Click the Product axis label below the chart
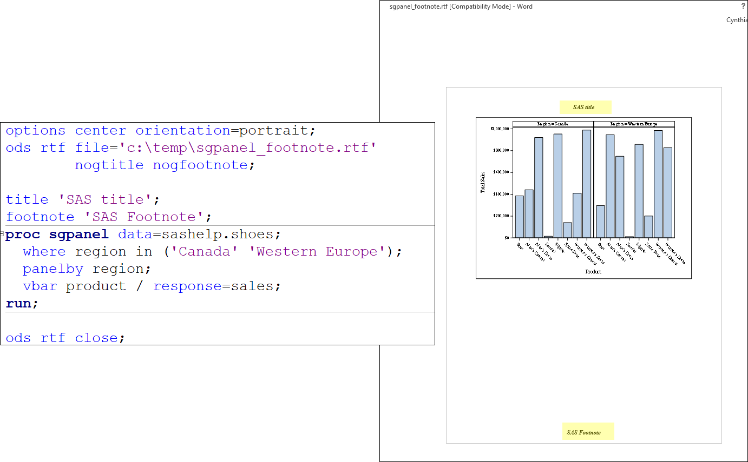 click(x=593, y=271)
